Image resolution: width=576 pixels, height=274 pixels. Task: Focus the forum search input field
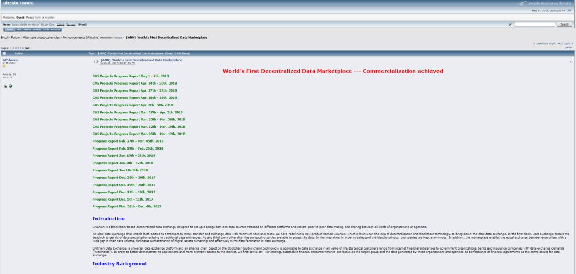point(534,24)
